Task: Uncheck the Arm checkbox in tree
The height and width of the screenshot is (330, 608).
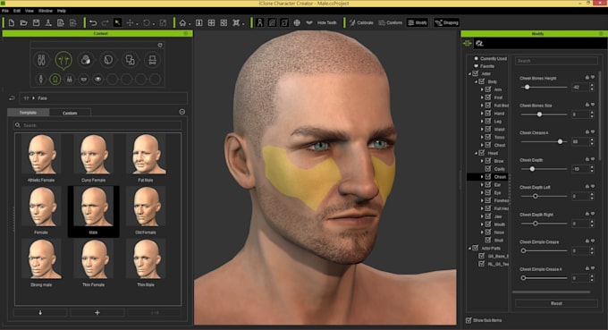Action: (x=488, y=89)
